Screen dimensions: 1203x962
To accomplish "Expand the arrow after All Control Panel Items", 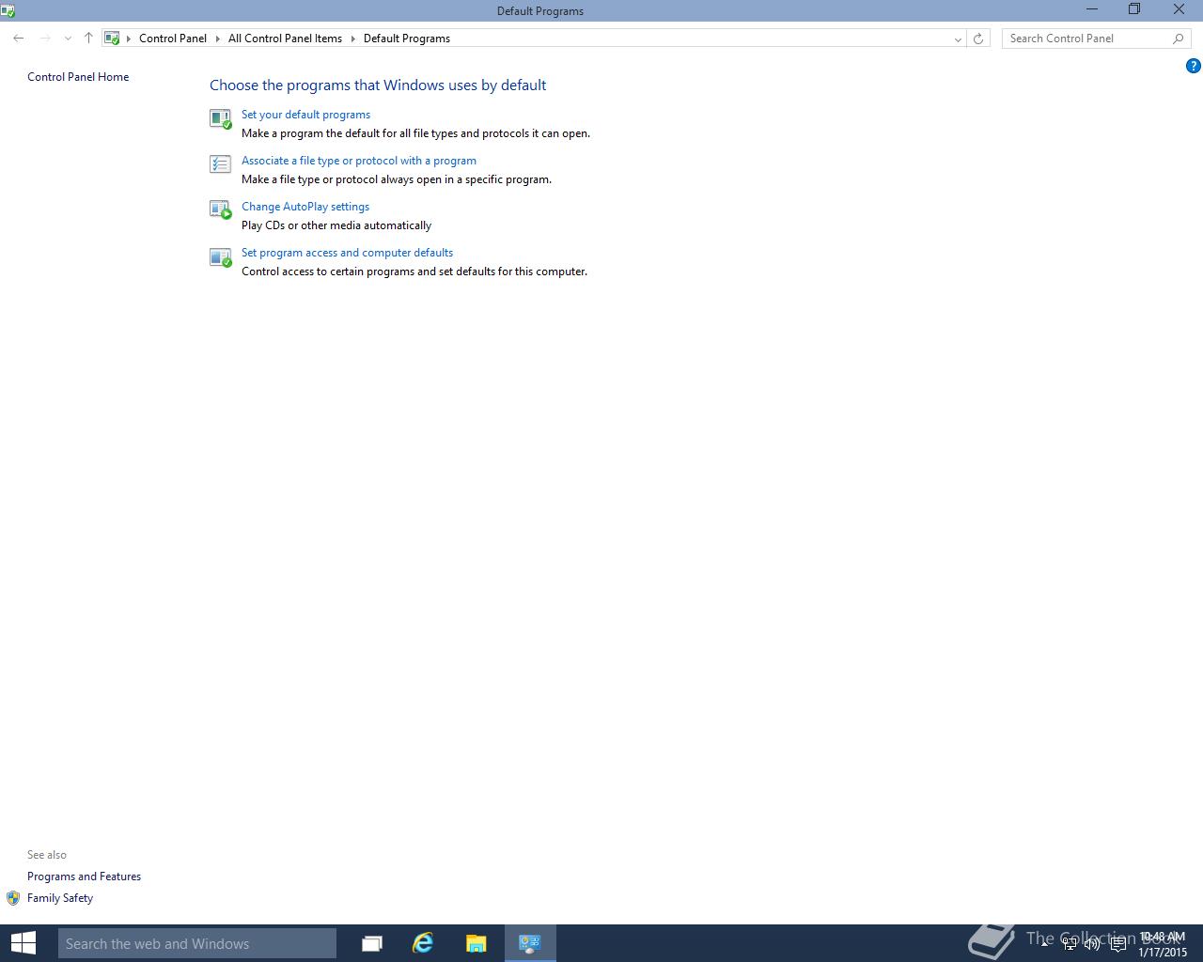I will tap(353, 39).
